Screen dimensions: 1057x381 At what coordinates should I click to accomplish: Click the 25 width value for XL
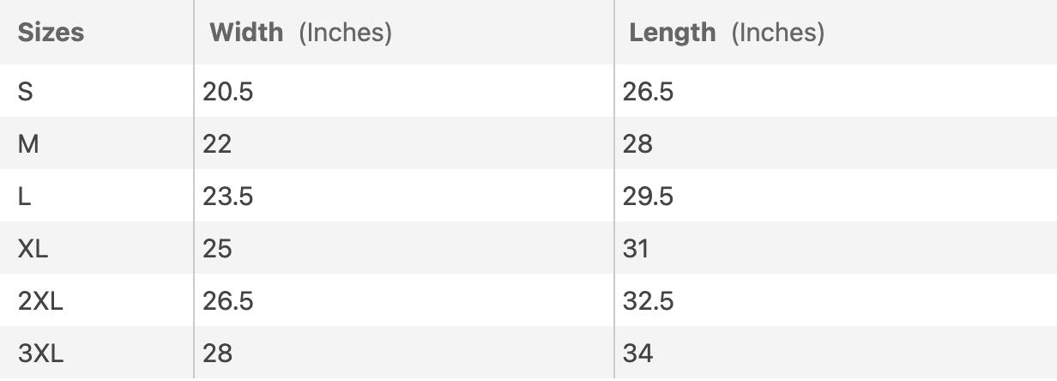tap(217, 249)
